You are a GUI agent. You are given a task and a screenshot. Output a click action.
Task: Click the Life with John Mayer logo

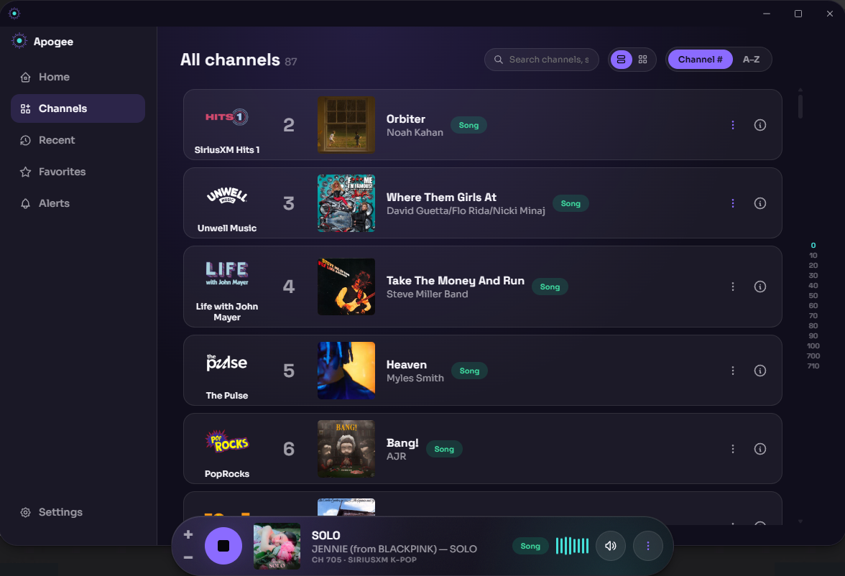[x=227, y=273]
